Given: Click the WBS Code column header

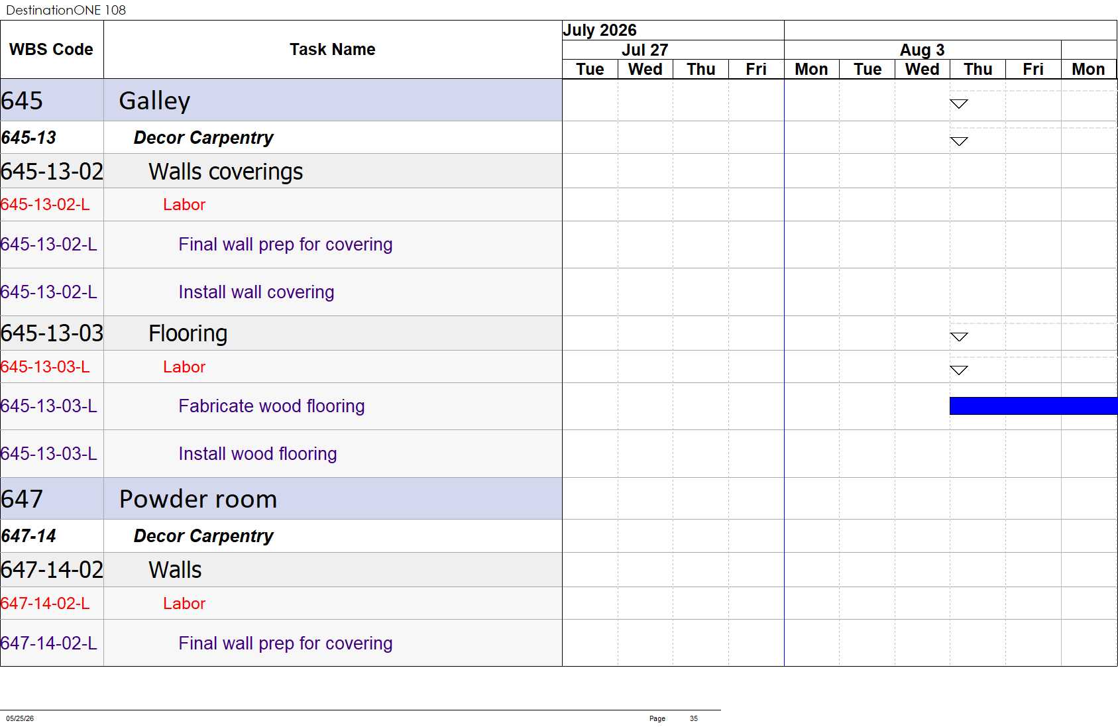Looking at the screenshot, I should [x=52, y=50].
